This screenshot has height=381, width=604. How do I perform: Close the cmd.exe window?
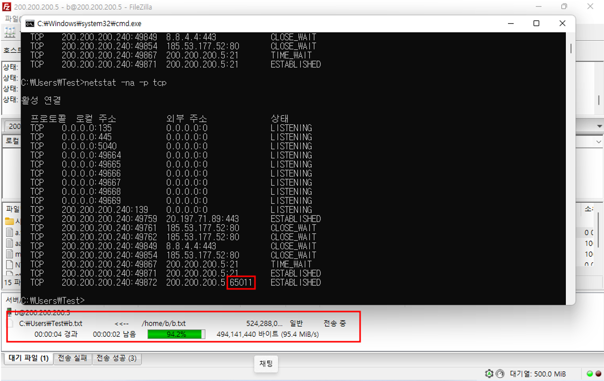(x=562, y=24)
